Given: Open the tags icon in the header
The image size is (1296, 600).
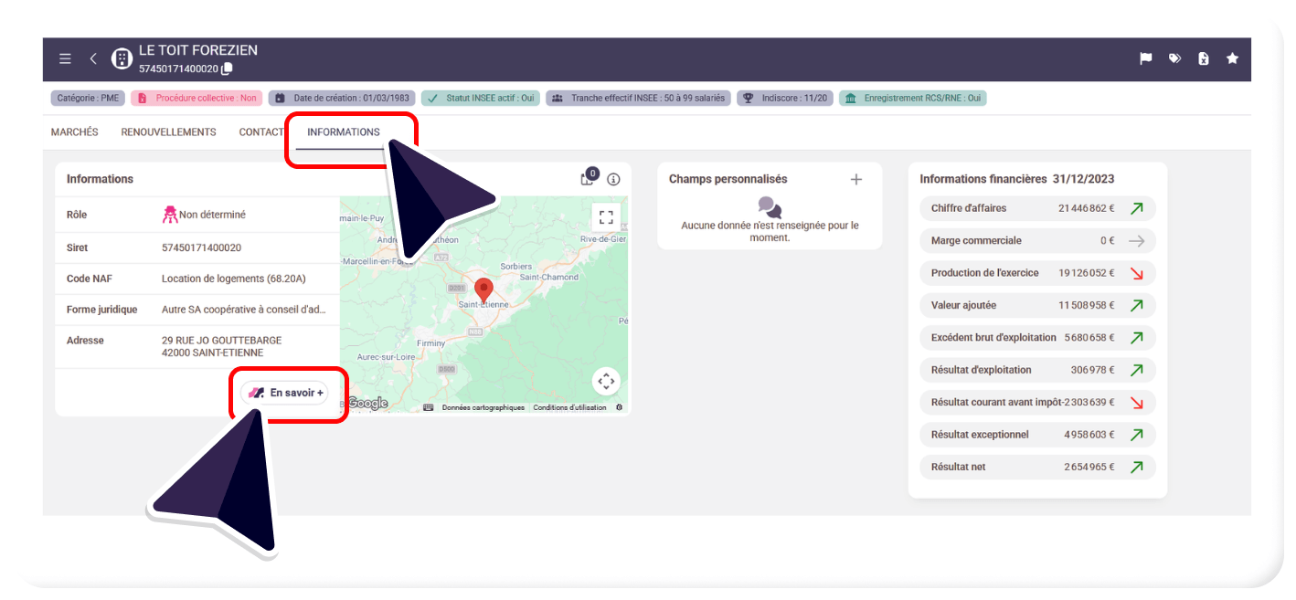Looking at the screenshot, I should point(1174,58).
